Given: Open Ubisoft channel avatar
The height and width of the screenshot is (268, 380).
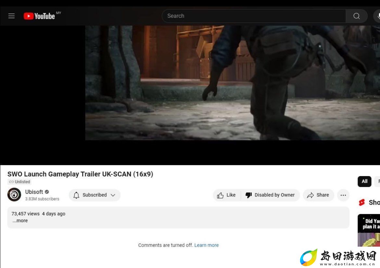Looking at the screenshot, I should click(14, 195).
